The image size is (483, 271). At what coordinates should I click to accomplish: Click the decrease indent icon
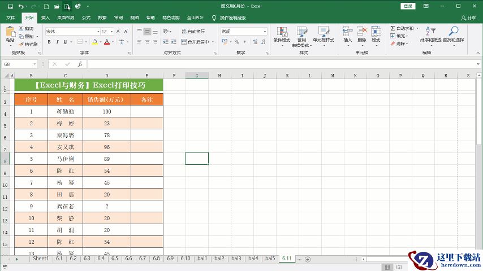(x=166, y=42)
